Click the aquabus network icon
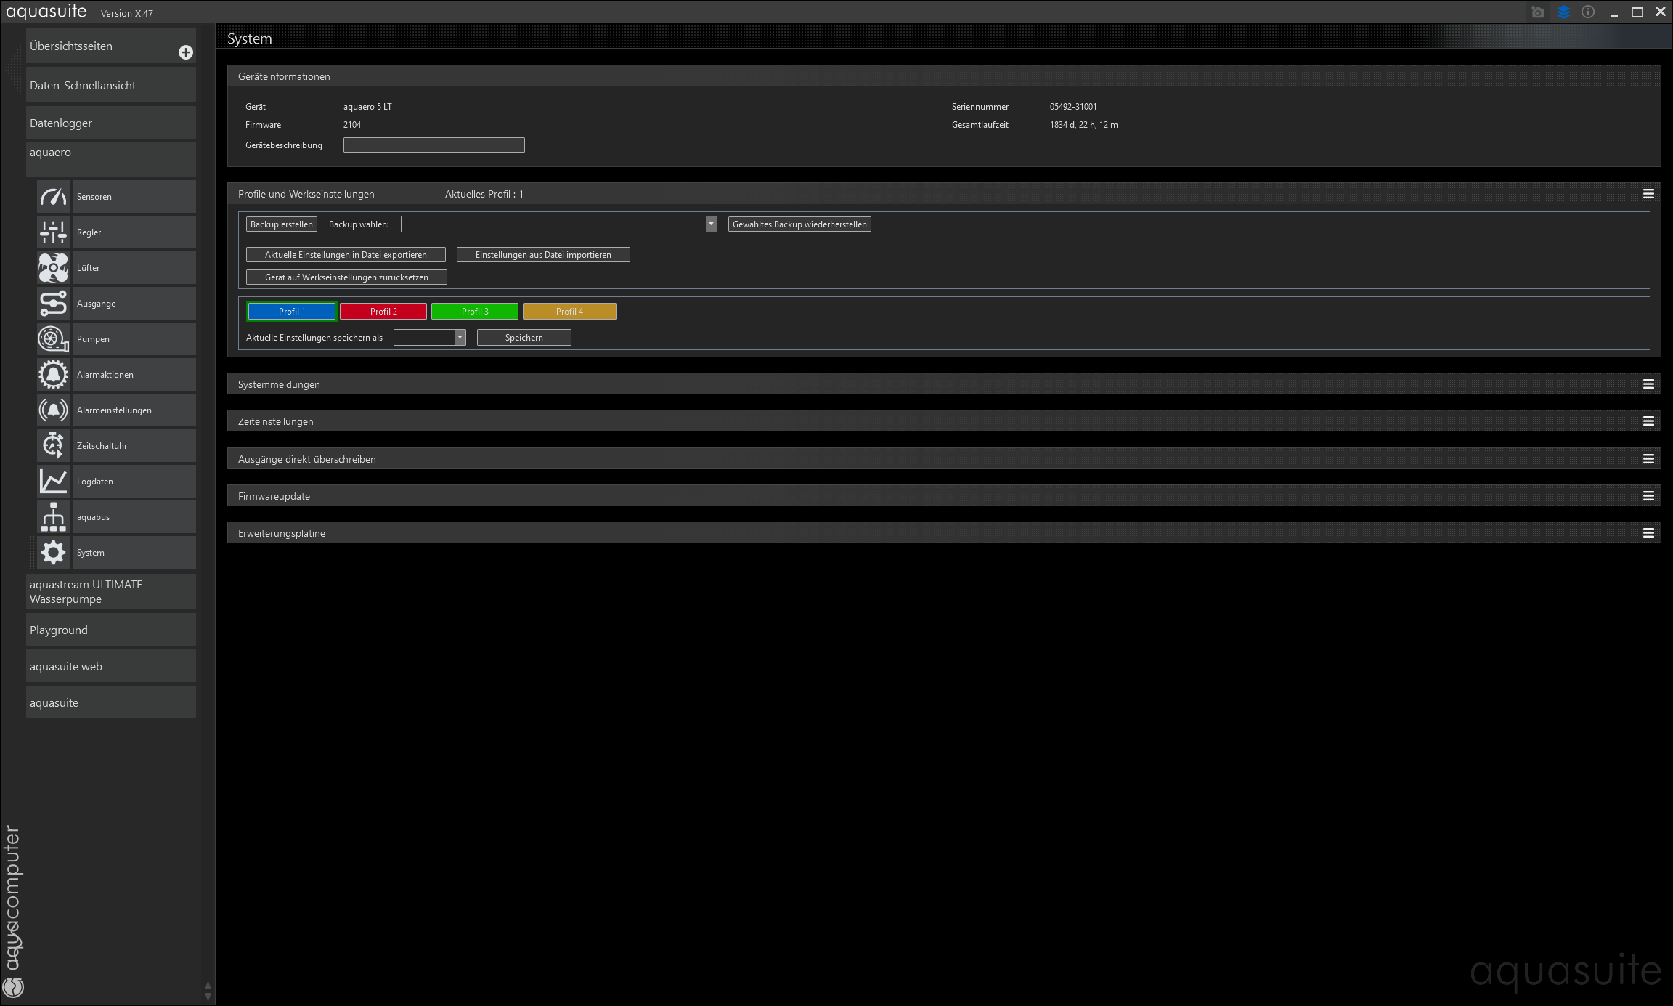 click(x=53, y=517)
